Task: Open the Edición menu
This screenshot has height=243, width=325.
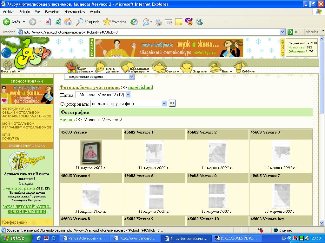Action: pyautogui.click(x=25, y=12)
